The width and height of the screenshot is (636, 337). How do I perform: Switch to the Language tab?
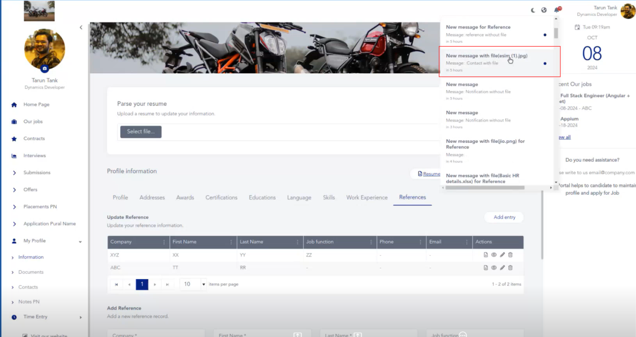(x=299, y=197)
